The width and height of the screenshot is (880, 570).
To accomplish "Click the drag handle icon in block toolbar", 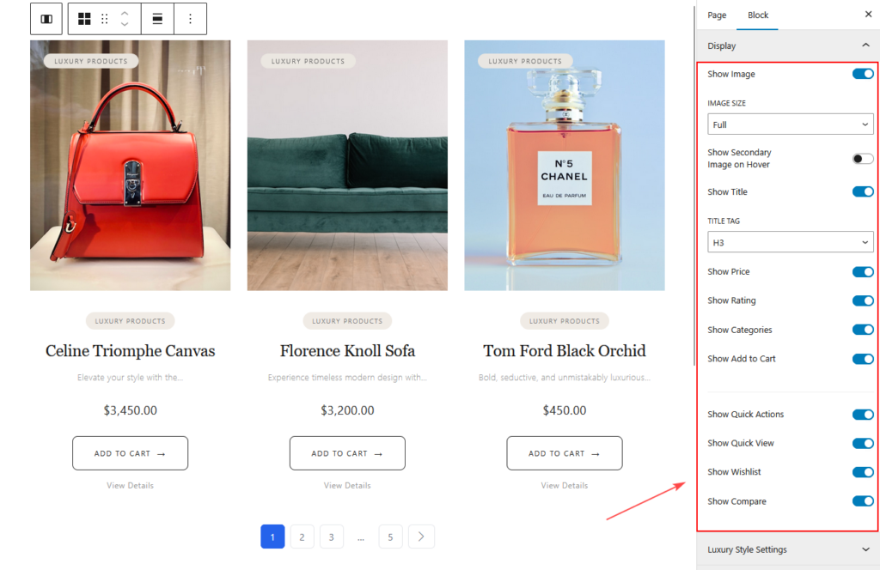I will coord(105,19).
